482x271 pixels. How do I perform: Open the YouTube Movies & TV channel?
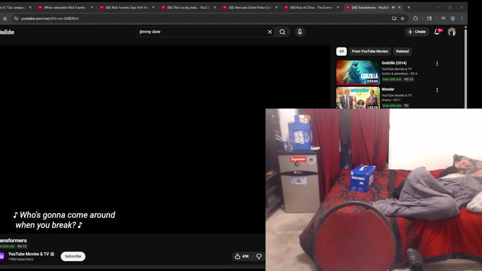(29, 254)
